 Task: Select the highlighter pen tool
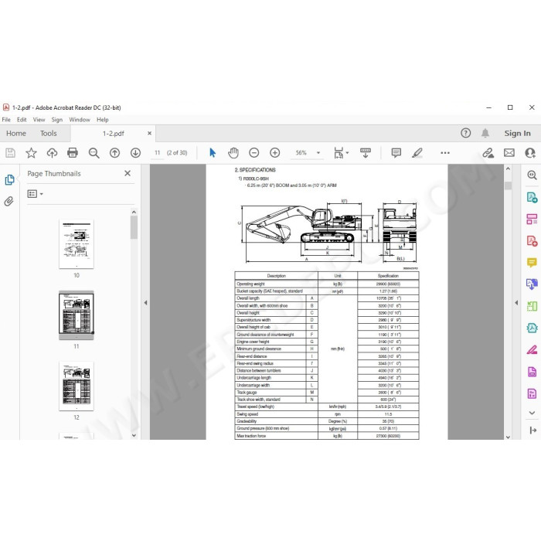[x=417, y=152]
